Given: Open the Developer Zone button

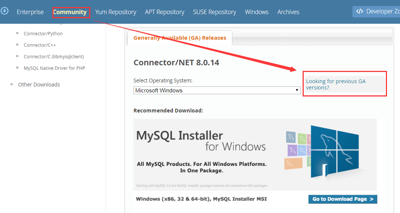Looking at the screenshot, I should pos(376,12).
